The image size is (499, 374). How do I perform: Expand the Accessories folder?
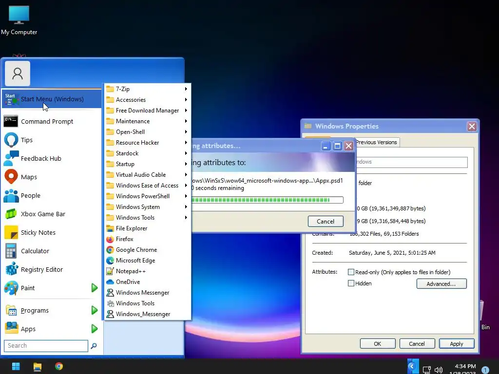point(148,99)
